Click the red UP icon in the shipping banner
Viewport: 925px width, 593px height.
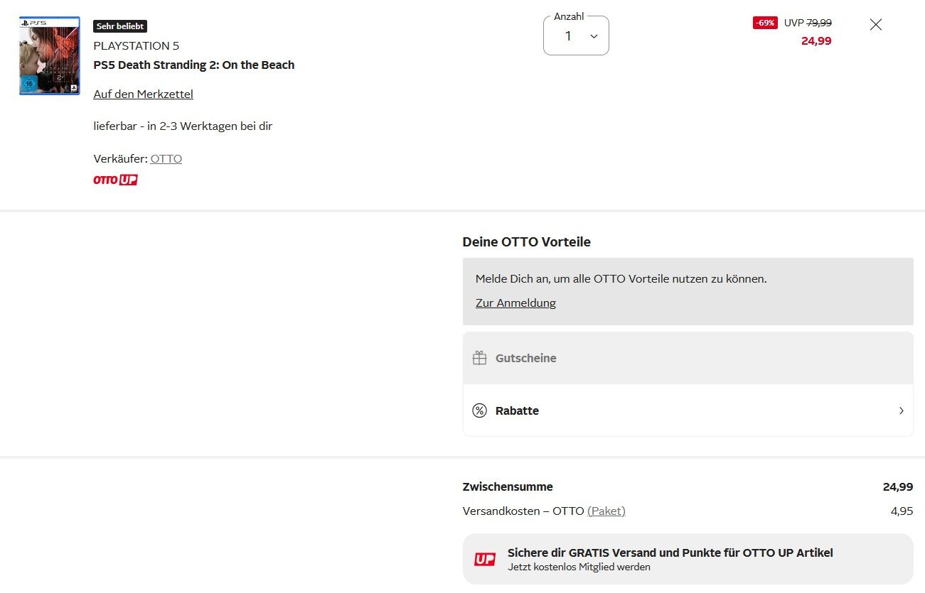tap(485, 560)
